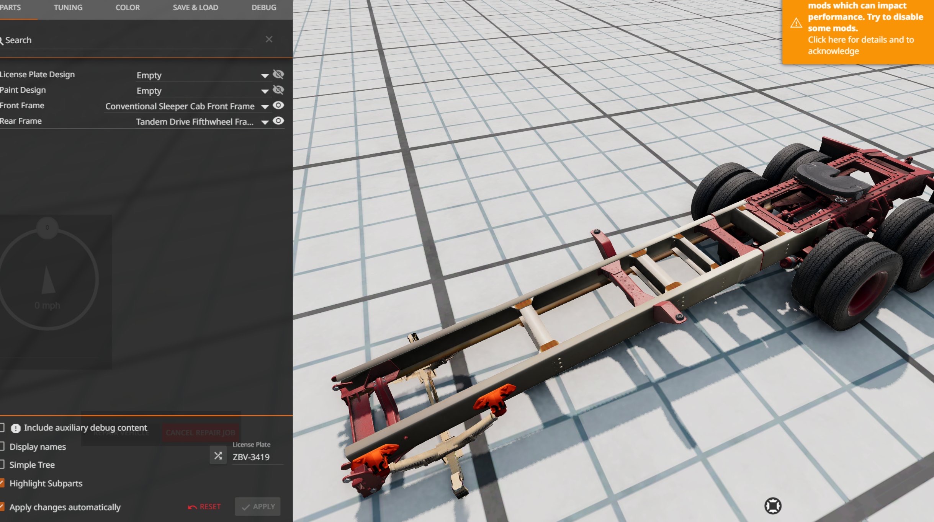Image resolution: width=934 pixels, height=522 pixels.
Task: Click the warning triangle in orange notification
Action: tap(796, 23)
